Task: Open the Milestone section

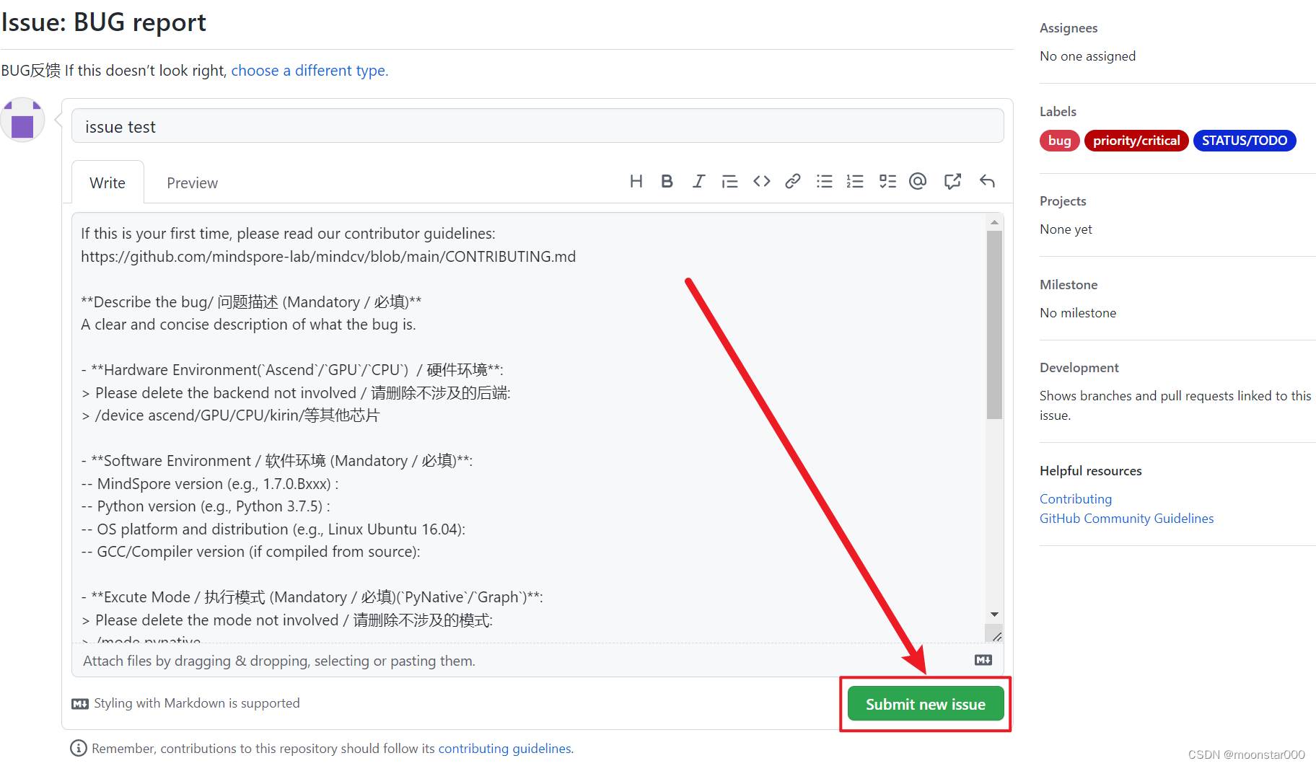Action: pos(1069,285)
